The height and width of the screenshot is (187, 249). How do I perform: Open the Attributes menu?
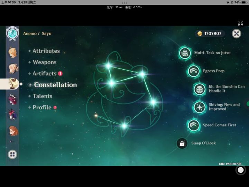[46, 51]
